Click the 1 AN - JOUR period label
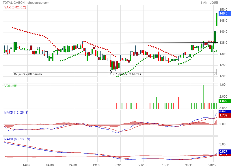The image size is (231, 168). pos(209,3)
